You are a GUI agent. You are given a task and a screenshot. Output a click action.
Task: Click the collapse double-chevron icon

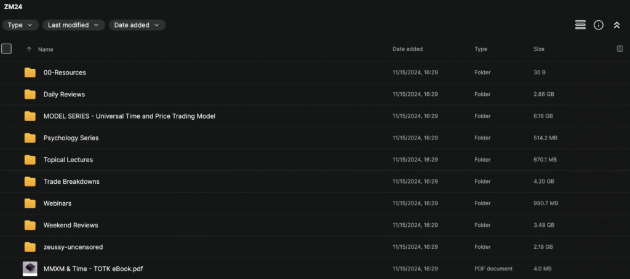[x=616, y=25]
